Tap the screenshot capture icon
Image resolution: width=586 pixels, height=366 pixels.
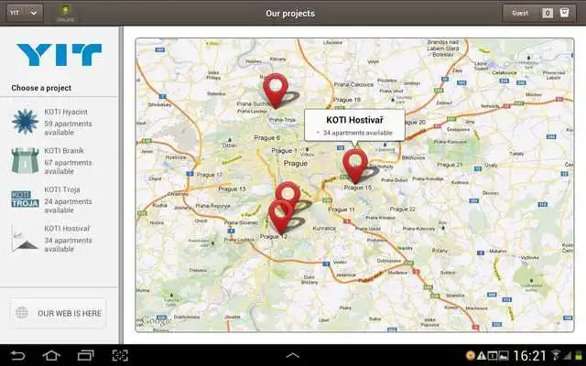click(x=120, y=355)
